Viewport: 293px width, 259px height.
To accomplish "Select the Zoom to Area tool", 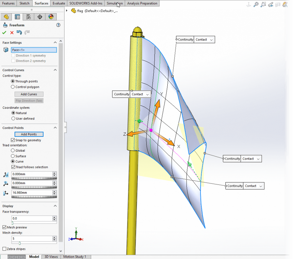I will 263,5.
